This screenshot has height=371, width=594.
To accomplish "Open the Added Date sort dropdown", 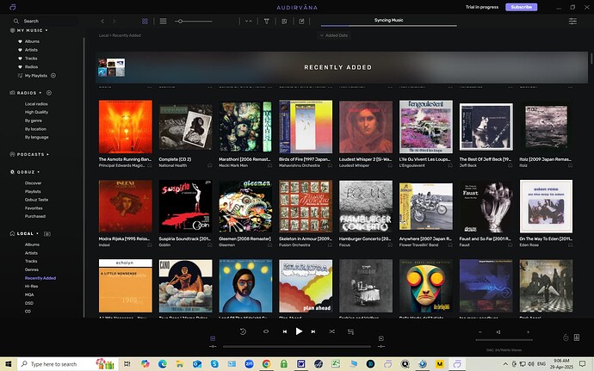I will tap(334, 35).
